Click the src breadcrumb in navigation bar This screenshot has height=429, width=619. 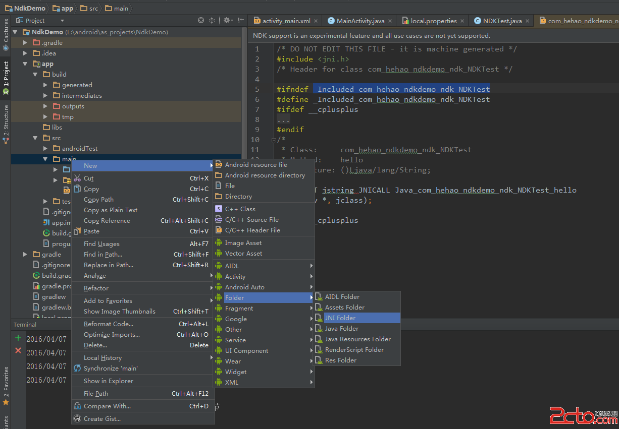92,8
